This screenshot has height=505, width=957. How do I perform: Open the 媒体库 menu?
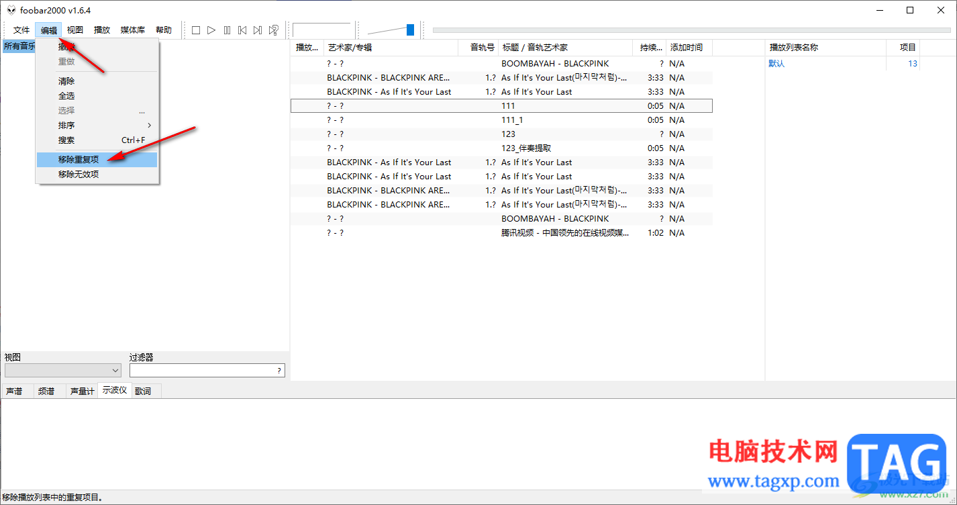point(133,30)
